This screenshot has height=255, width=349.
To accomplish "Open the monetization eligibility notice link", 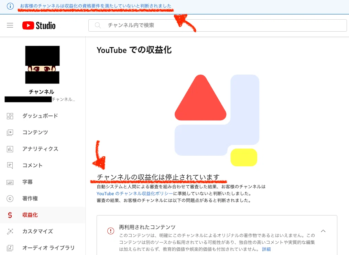I will pyautogui.click(x=96, y=6).
